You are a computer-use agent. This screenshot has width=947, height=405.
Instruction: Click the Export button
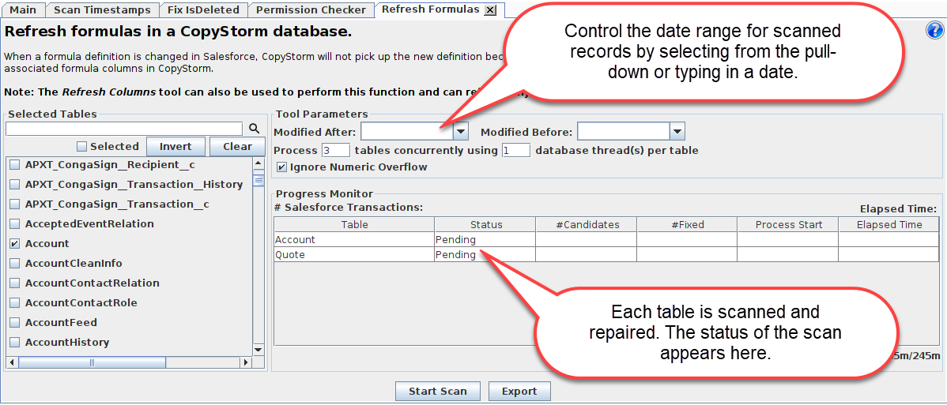(x=519, y=391)
